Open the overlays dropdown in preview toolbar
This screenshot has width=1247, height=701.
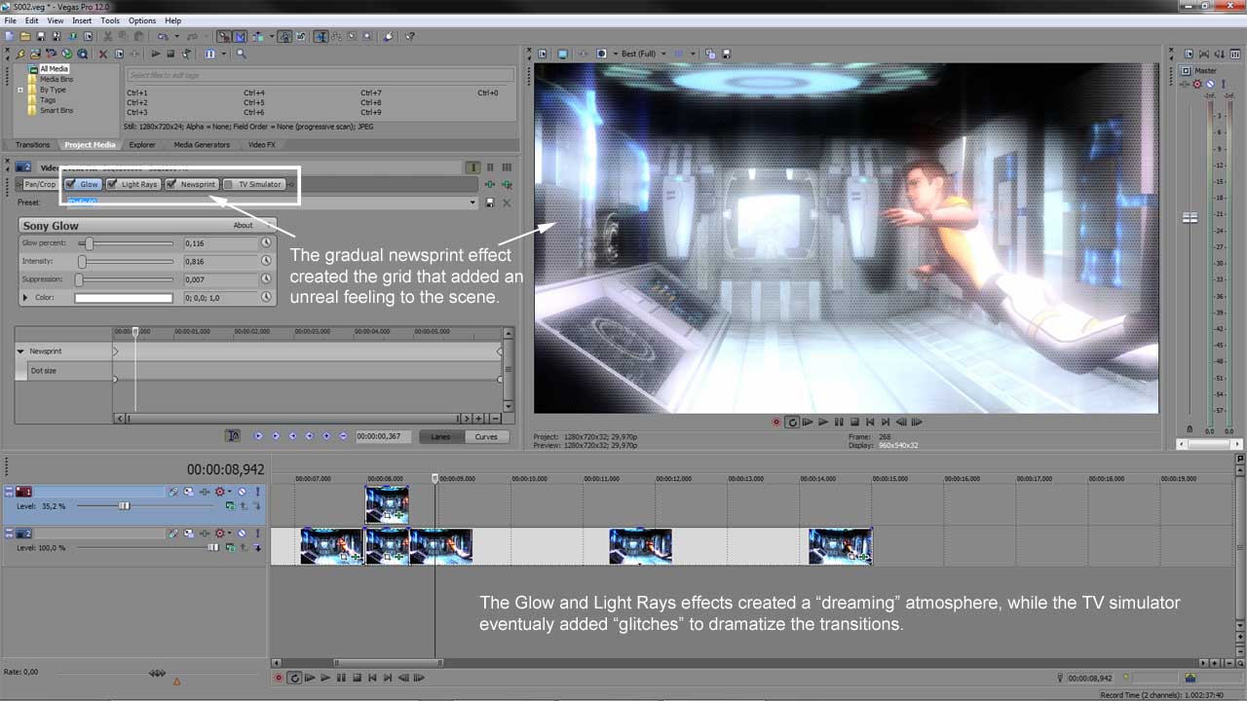coord(693,54)
